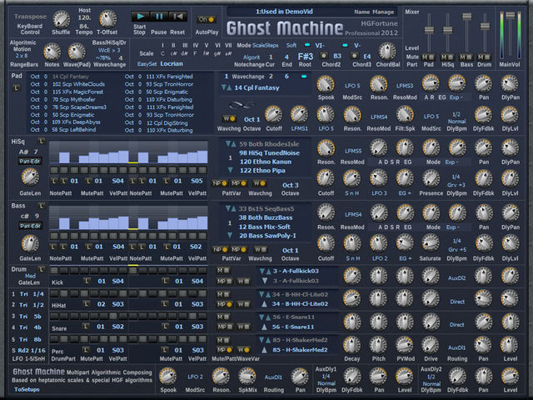Open the HiSq Patt-Edit button
Viewport: 533px width, 400px height.
point(30,161)
